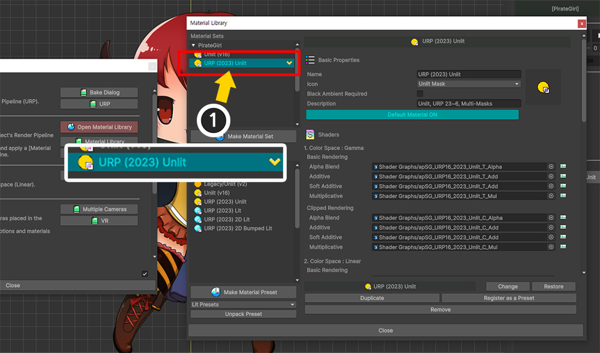Duplicate the selected material set
This screenshot has height=353, width=600.
(372, 298)
